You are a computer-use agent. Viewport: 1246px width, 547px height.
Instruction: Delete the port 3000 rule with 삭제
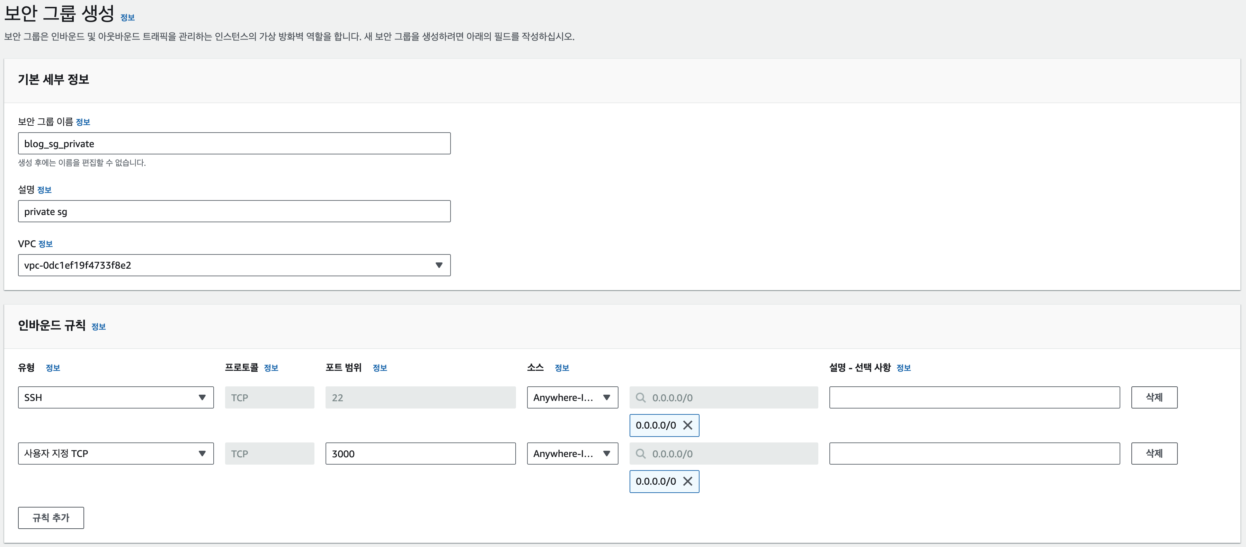point(1154,454)
